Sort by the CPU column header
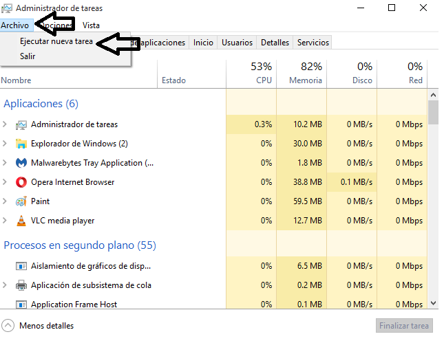The width and height of the screenshot is (444, 343). (x=264, y=80)
